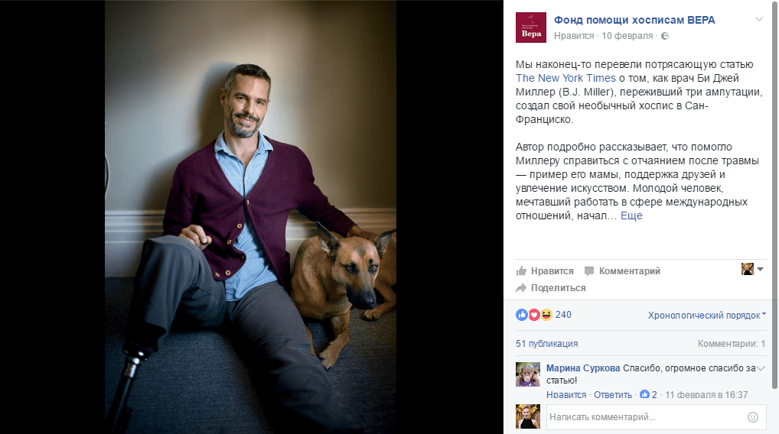This screenshot has width=779, height=434.
Task: Click the globe public privacy icon
Action: [665, 36]
